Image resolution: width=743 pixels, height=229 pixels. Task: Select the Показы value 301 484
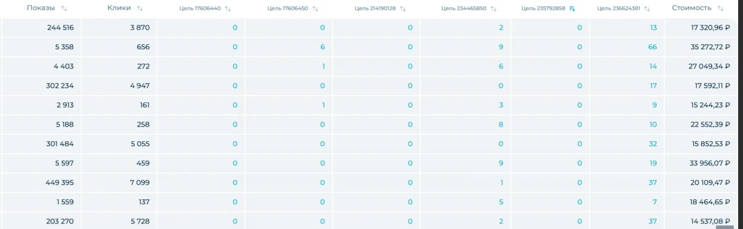(x=60, y=144)
